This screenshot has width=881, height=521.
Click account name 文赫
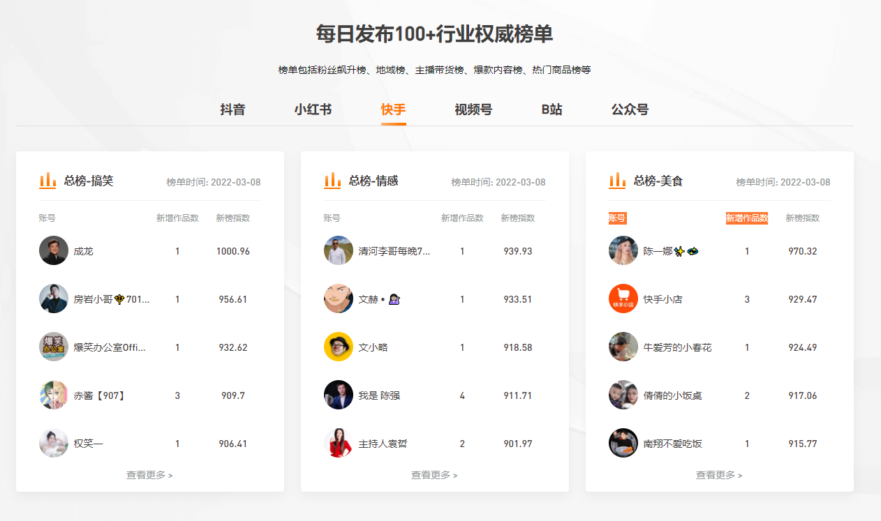(x=379, y=299)
